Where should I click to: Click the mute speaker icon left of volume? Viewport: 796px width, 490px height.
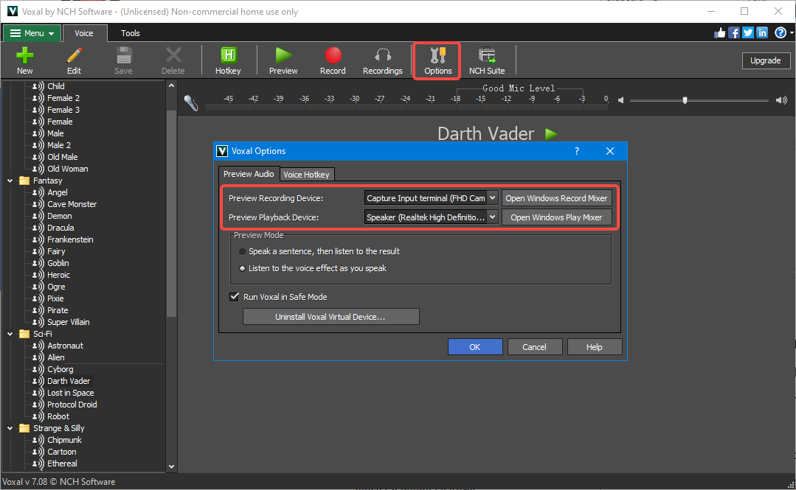620,100
